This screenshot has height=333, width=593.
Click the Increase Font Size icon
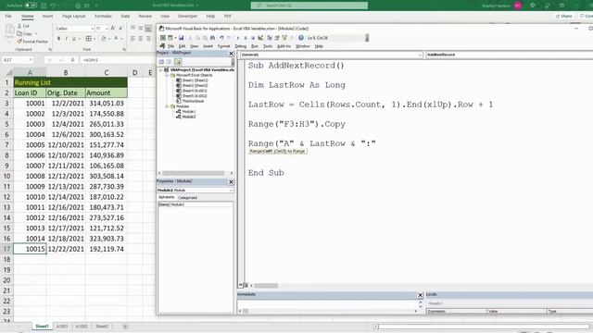(x=113, y=29)
